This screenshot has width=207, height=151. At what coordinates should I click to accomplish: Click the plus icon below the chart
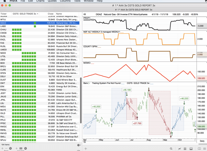point(86,149)
